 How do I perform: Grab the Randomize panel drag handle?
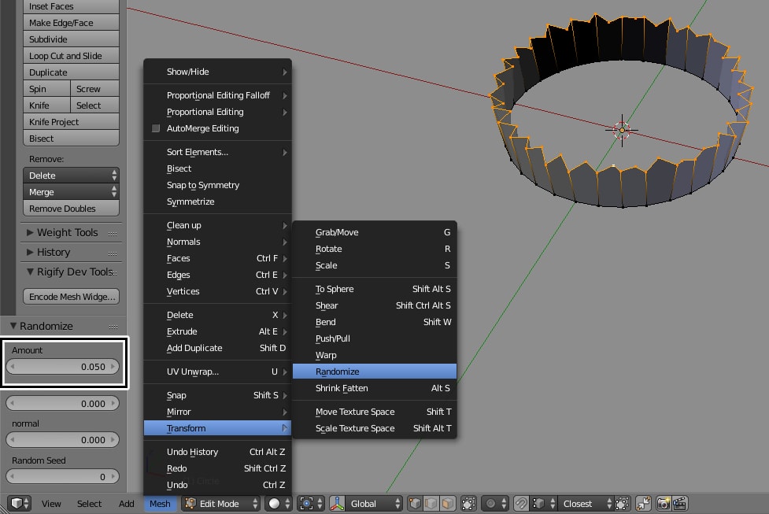click(113, 327)
